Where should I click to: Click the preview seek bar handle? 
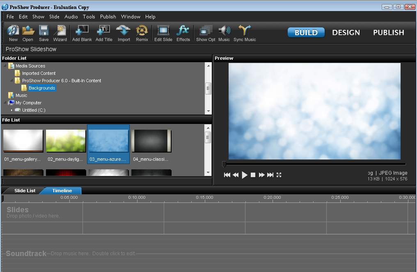[224, 164]
